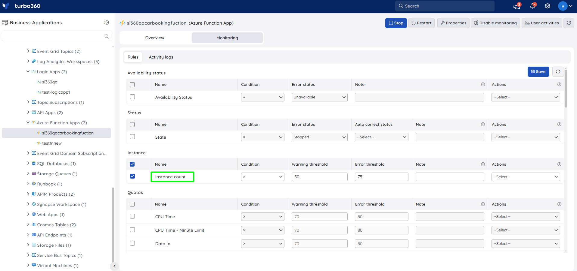Select sl360qa logic app in tree
Screen dimensions: 577x271
click(50, 82)
